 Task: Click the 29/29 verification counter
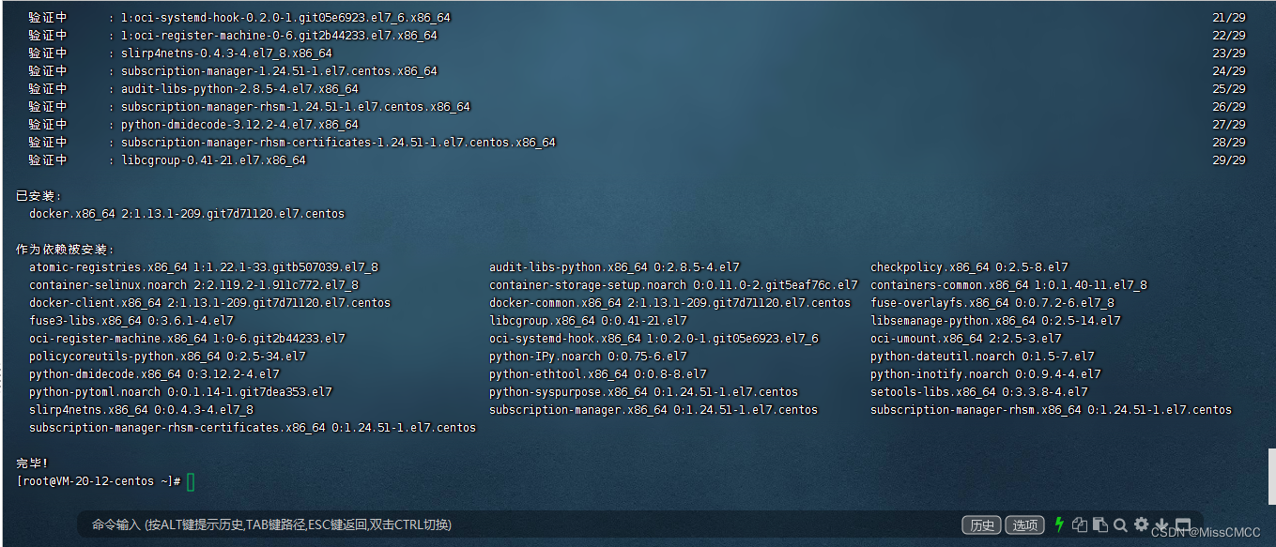(x=1229, y=160)
